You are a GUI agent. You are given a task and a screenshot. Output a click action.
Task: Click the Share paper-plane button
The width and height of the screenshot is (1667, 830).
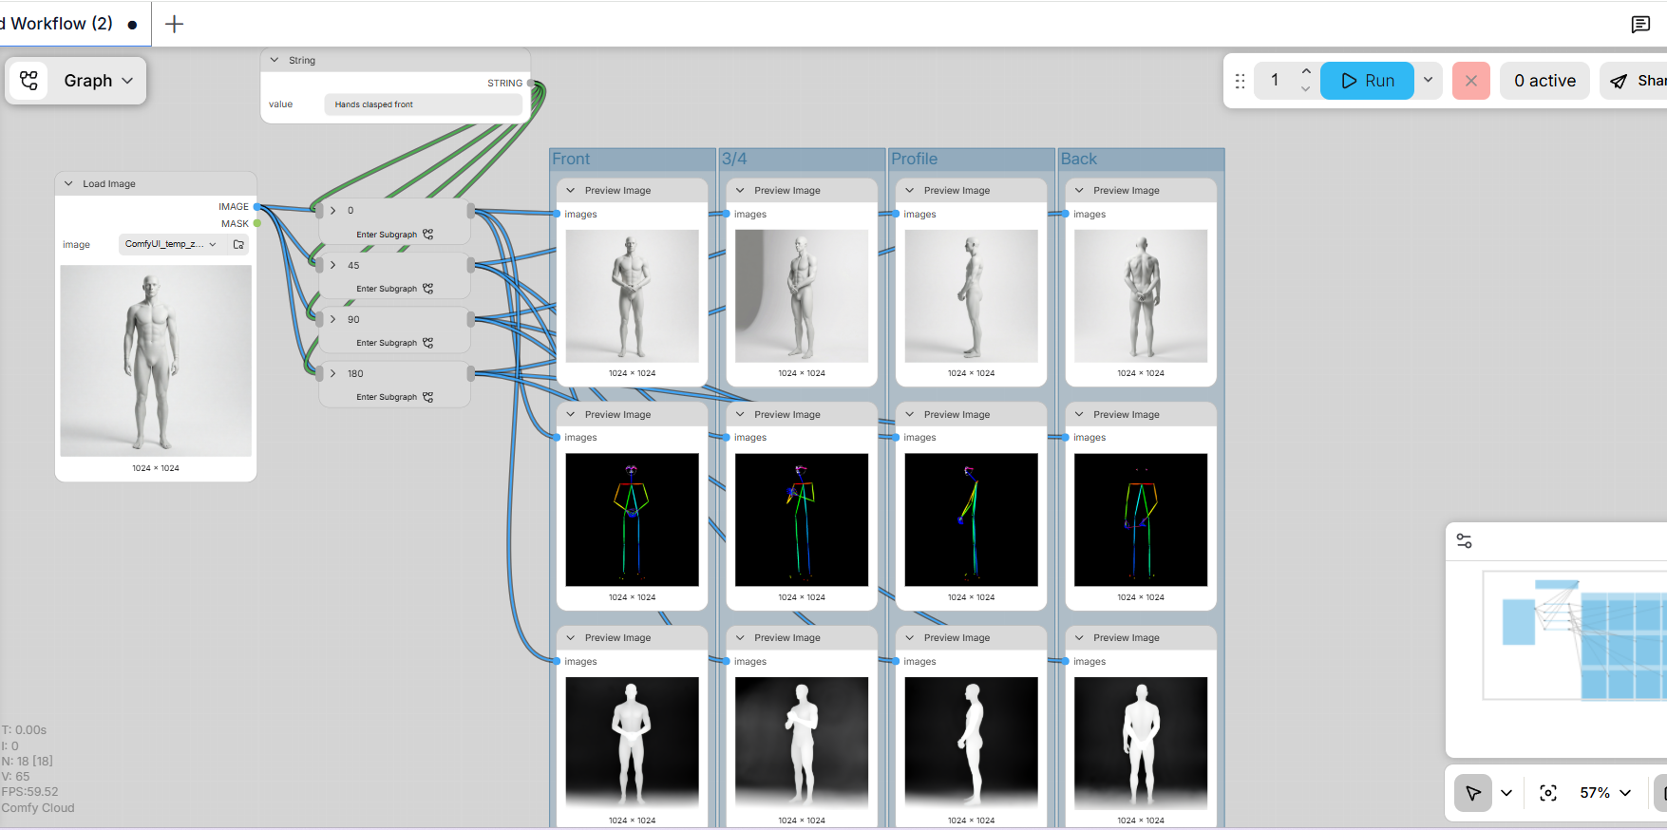tap(1635, 81)
